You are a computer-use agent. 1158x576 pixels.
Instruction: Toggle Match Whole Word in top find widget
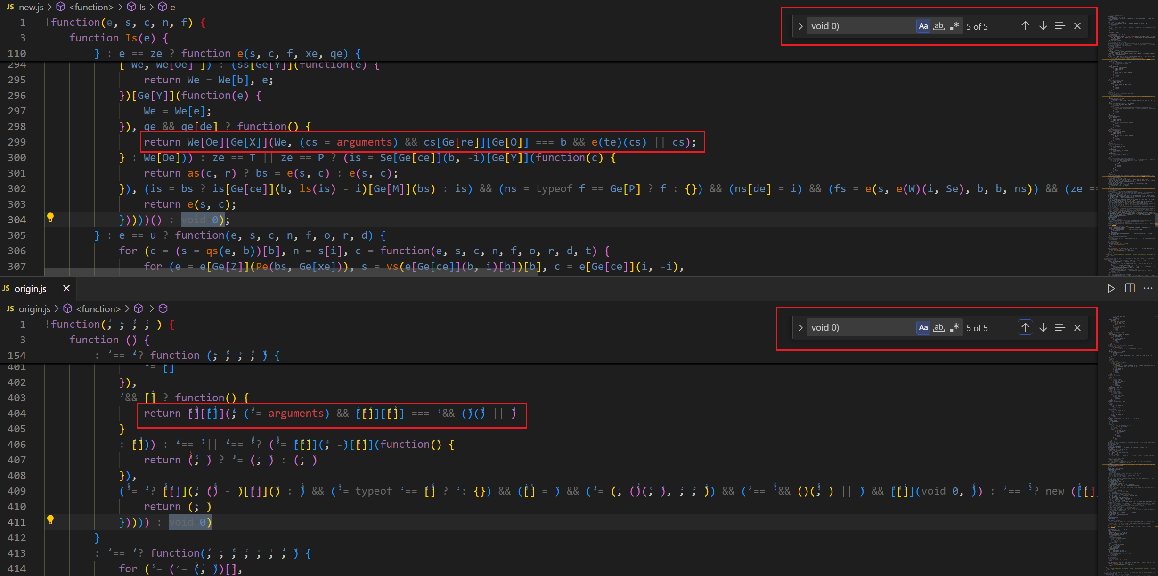[x=938, y=26]
